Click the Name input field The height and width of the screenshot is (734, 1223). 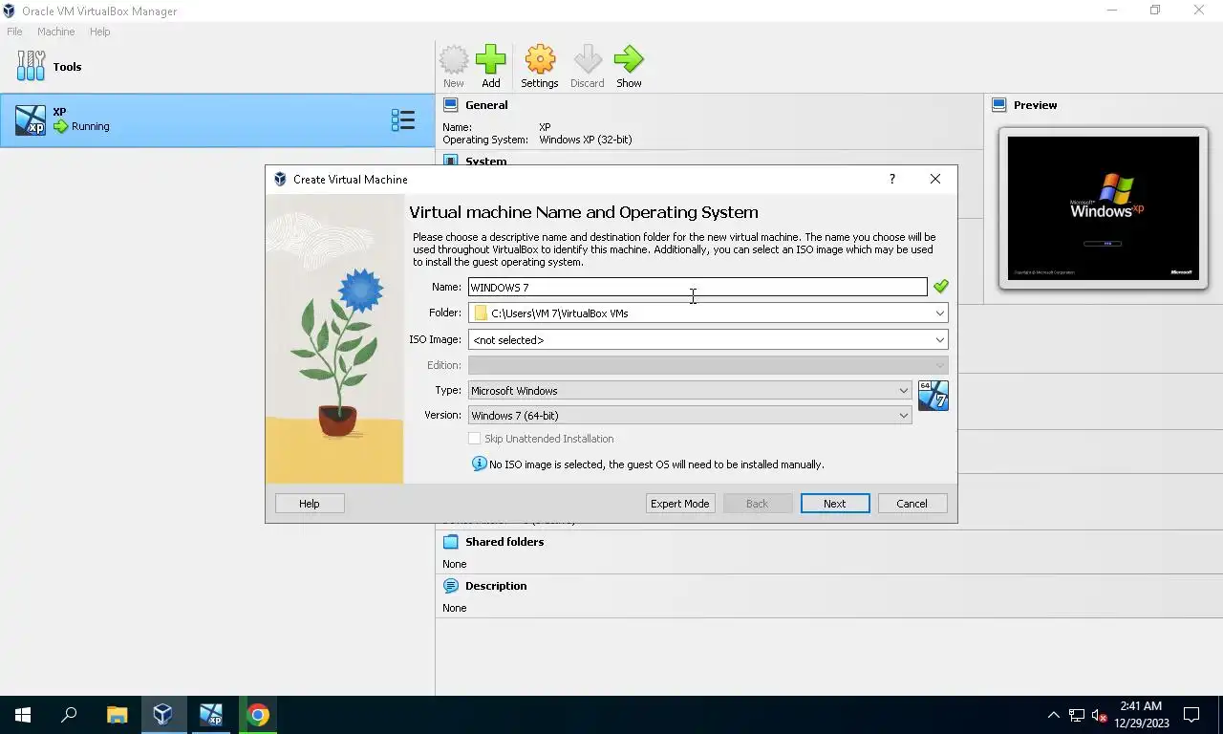697,287
